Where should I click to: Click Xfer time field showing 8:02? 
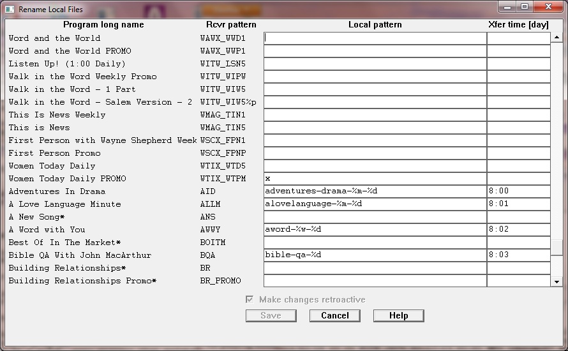click(519, 230)
